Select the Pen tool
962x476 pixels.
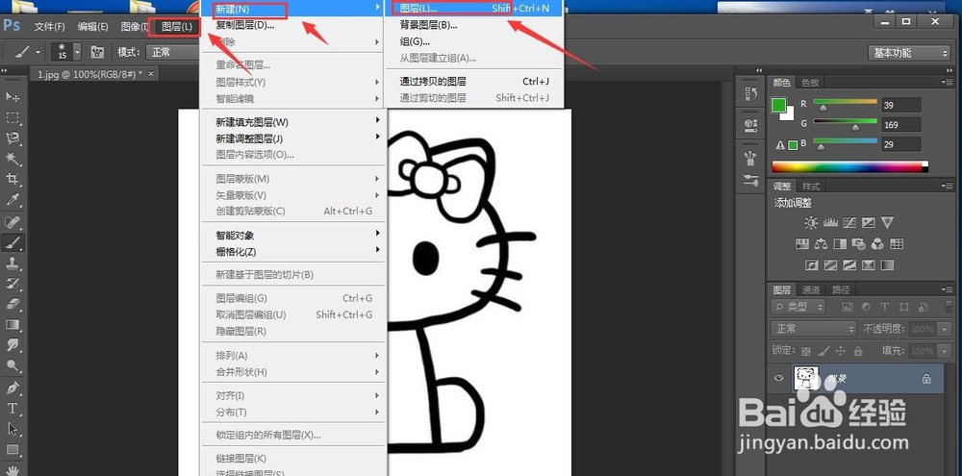pyautogui.click(x=13, y=388)
